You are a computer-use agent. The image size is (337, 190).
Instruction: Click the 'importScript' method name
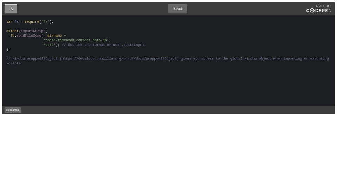pos(33,31)
